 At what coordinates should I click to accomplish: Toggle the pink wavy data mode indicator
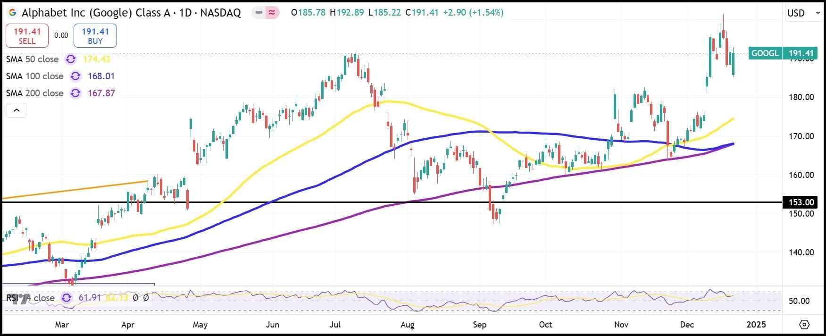272,13
